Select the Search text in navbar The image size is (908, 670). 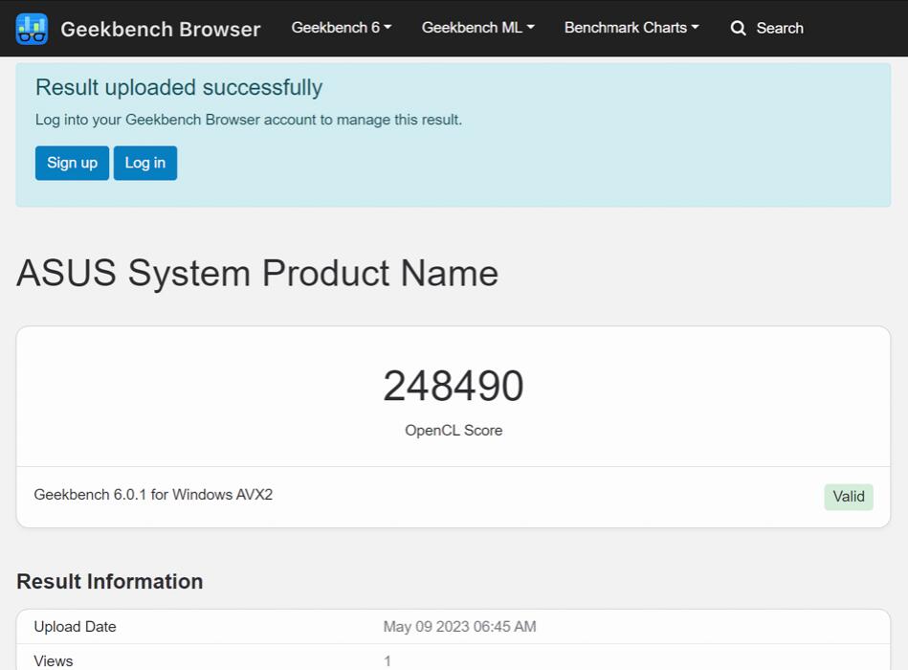pyautogui.click(x=779, y=29)
